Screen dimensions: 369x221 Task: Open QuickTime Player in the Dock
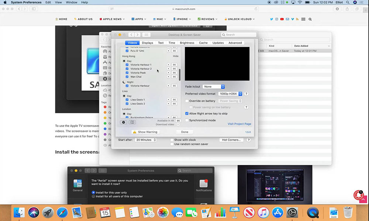coord(313,213)
